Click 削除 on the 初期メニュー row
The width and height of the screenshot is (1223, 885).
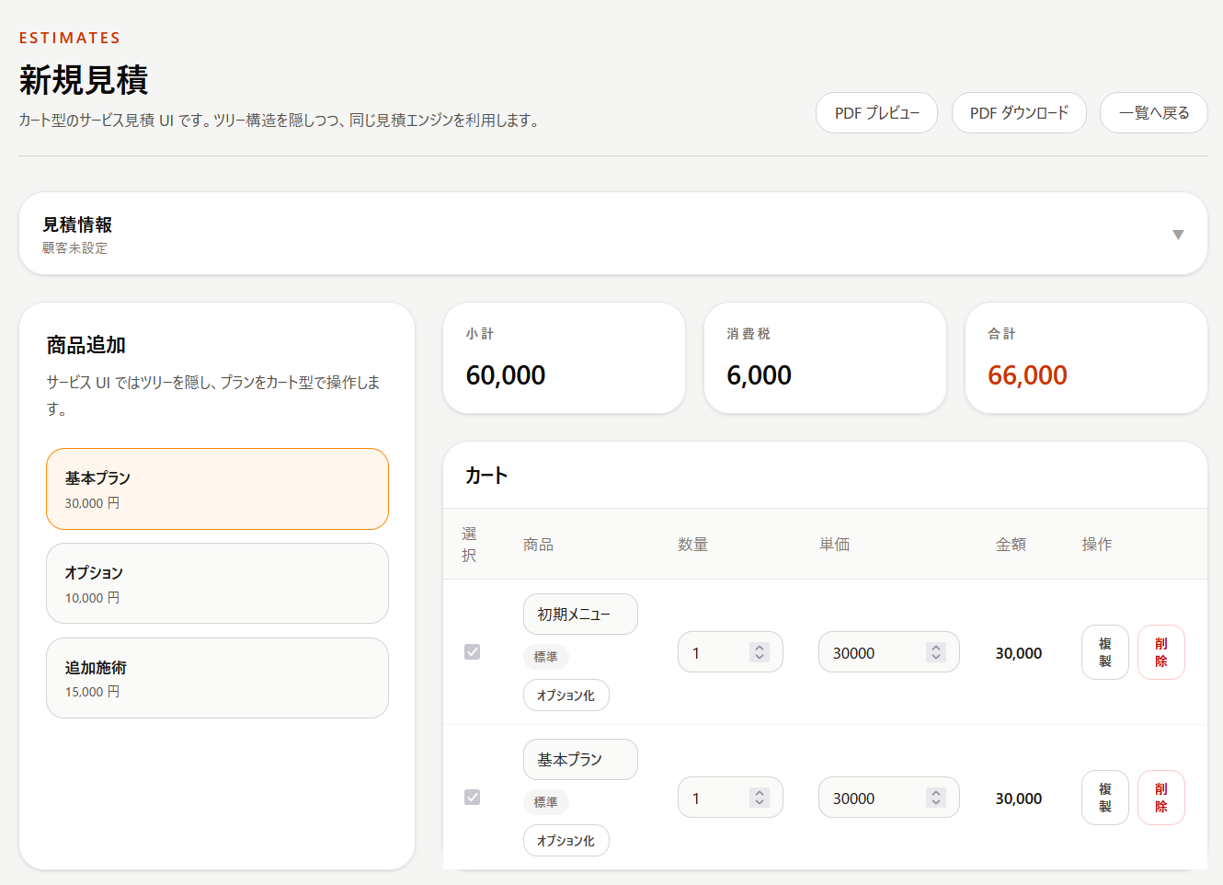pos(1160,652)
